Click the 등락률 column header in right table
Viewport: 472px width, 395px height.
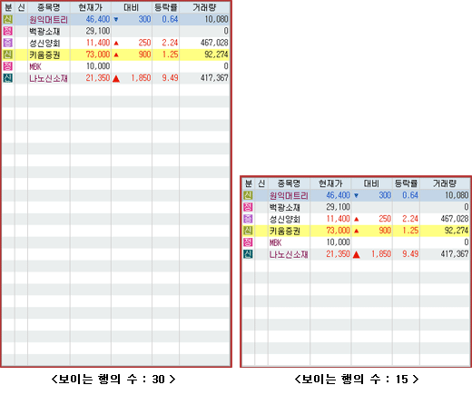click(x=406, y=183)
